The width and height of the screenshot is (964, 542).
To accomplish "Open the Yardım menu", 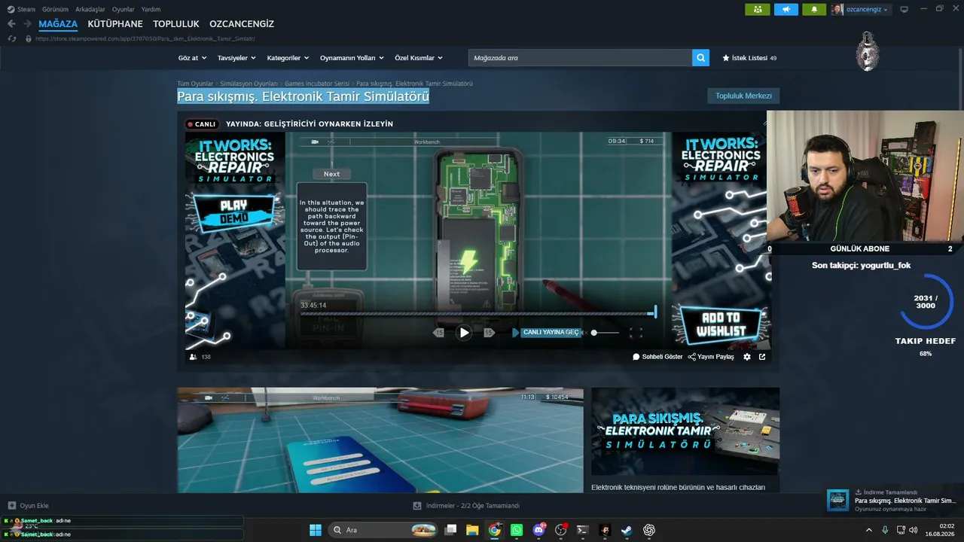I will click(151, 10).
